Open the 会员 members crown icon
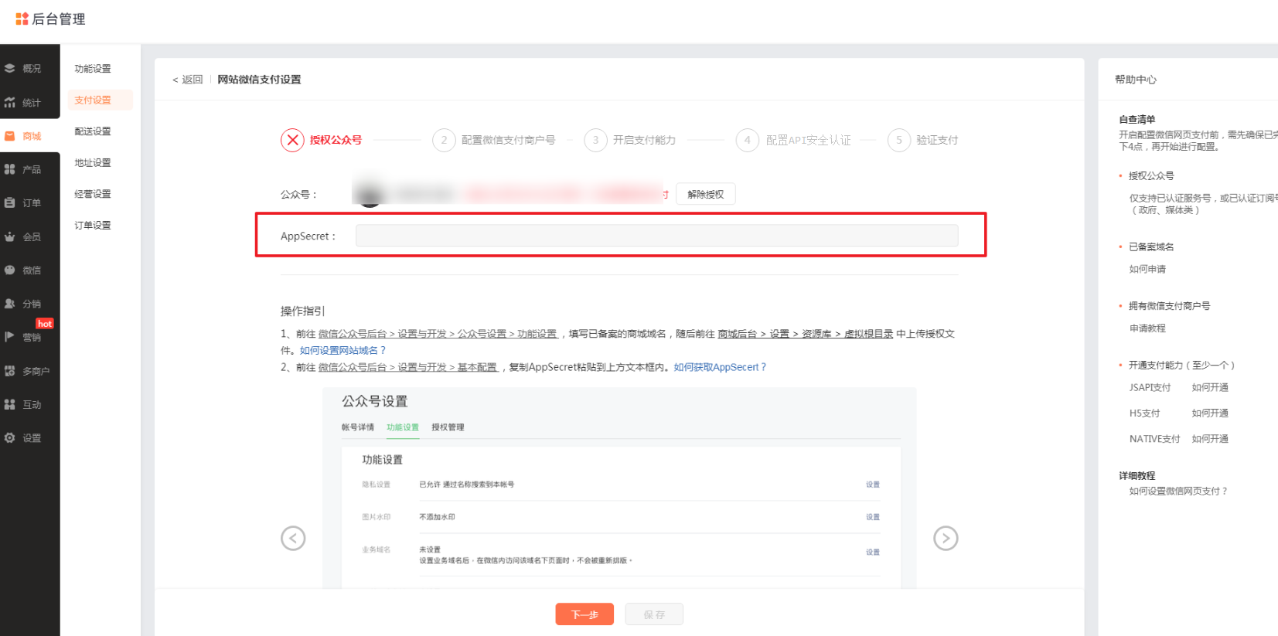 (9, 236)
